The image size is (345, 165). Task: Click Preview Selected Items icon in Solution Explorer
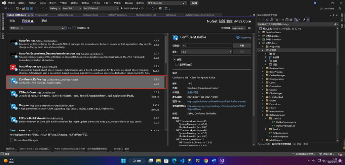[x=308, y=20]
